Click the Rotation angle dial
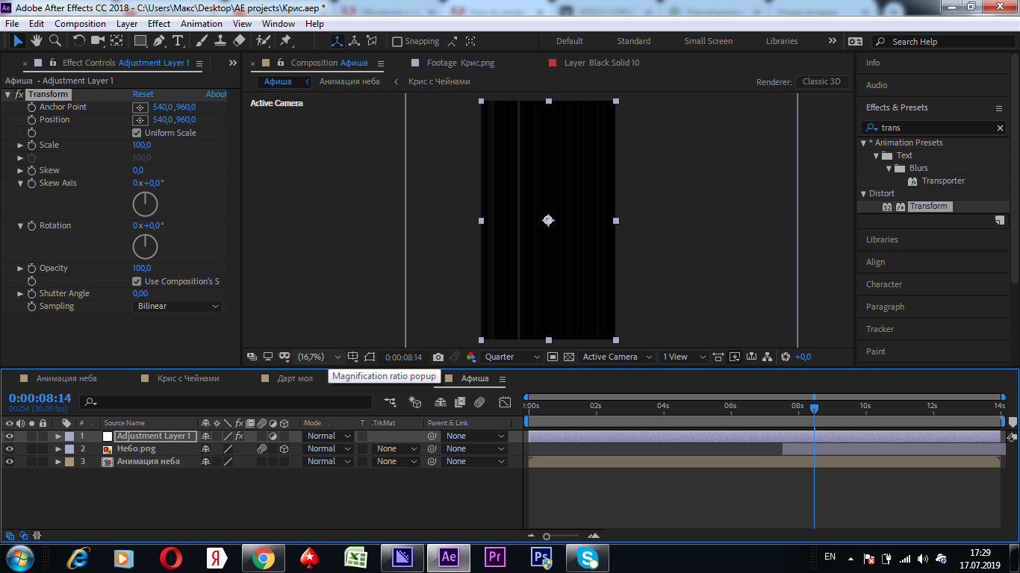1020x573 pixels. click(145, 247)
